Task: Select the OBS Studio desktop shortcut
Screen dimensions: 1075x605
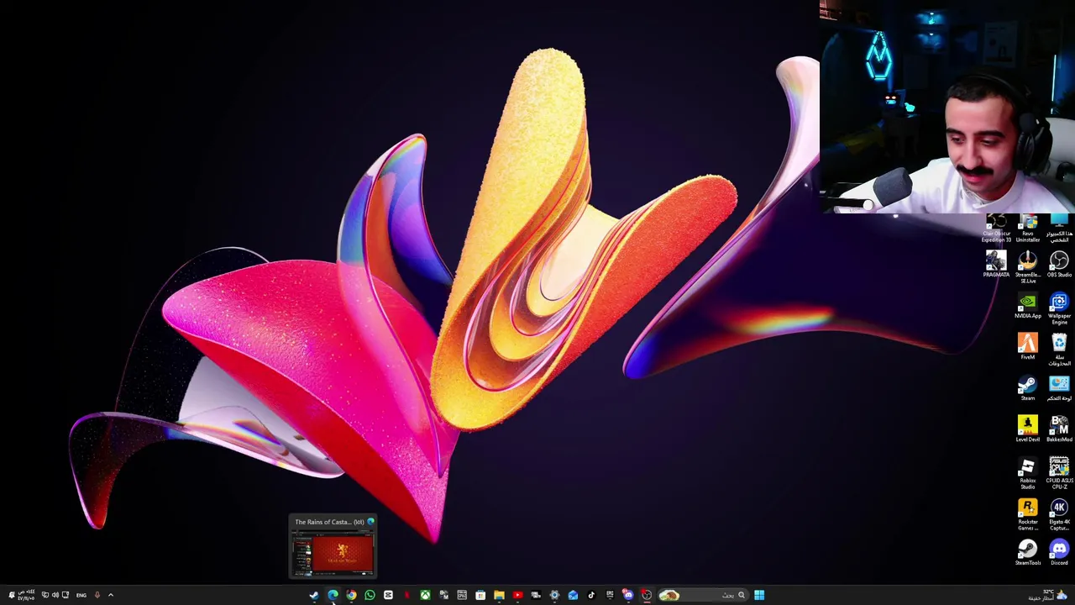Action: tap(1059, 265)
